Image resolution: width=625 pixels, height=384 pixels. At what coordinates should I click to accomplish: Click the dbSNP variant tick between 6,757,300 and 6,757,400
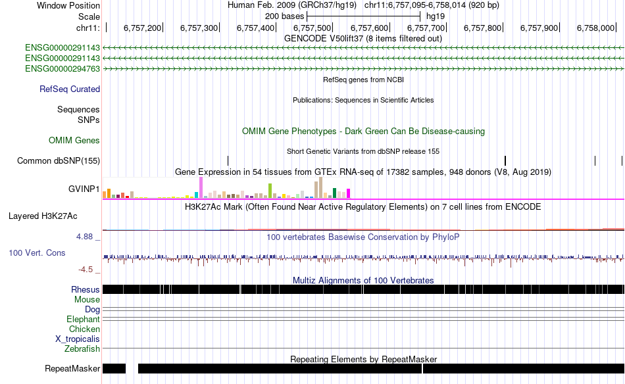point(228,161)
